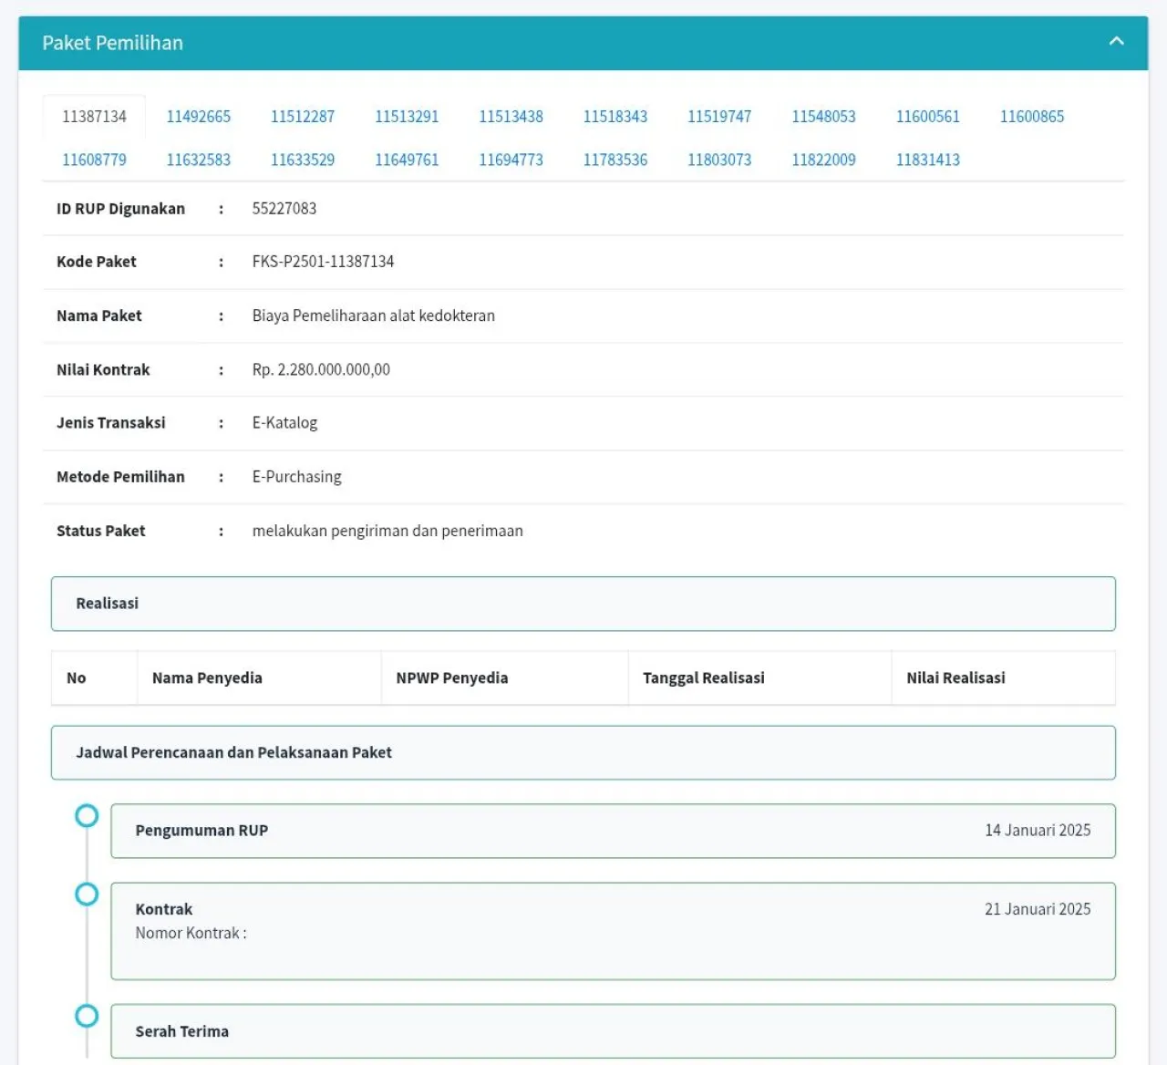
Task: Select package tab 11831413
Action: [928, 160]
